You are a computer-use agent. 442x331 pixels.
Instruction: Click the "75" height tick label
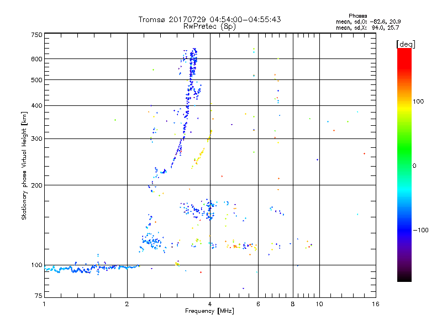(x=39, y=296)
